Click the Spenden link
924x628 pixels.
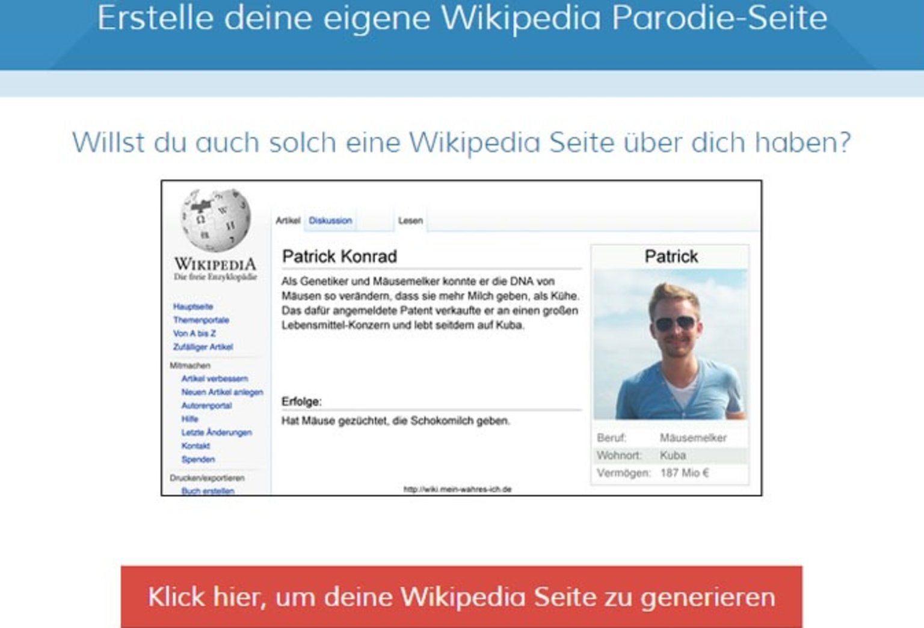198,459
